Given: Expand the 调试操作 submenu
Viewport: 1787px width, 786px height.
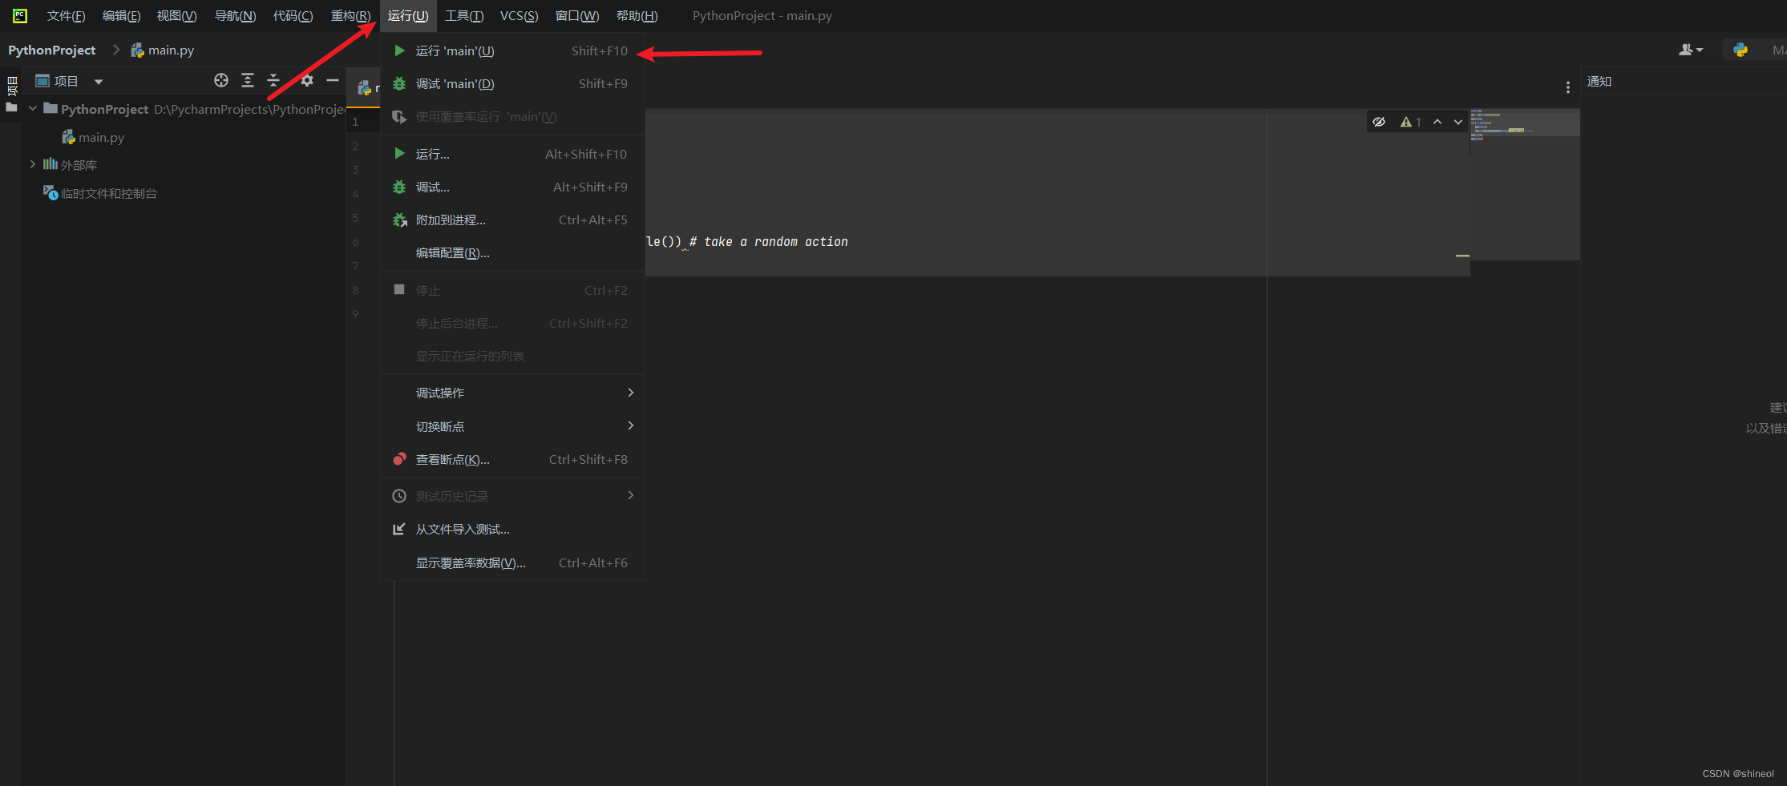Looking at the screenshot, I should (x=512, y=393).
